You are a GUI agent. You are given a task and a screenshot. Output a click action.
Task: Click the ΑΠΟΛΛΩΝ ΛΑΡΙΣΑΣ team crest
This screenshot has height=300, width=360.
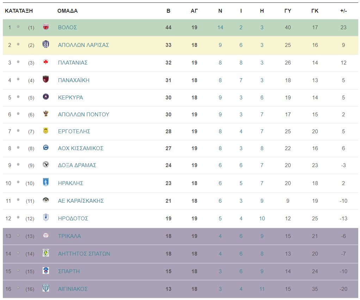pos(46,44)
